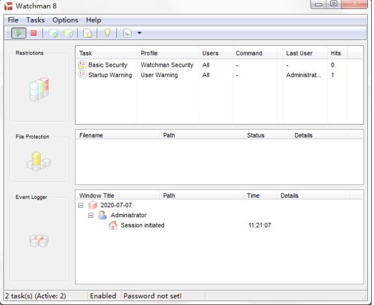374x305 pixels.
Task: Open the Options menu
Action: (65, 20)
